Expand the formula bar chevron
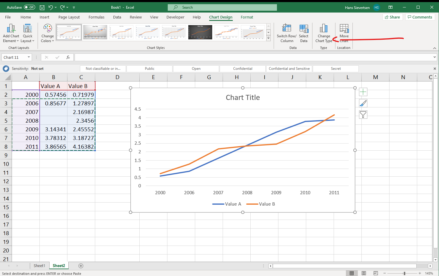Image resolution: width=439 pixels, height=276 pixels. point(435,57)
